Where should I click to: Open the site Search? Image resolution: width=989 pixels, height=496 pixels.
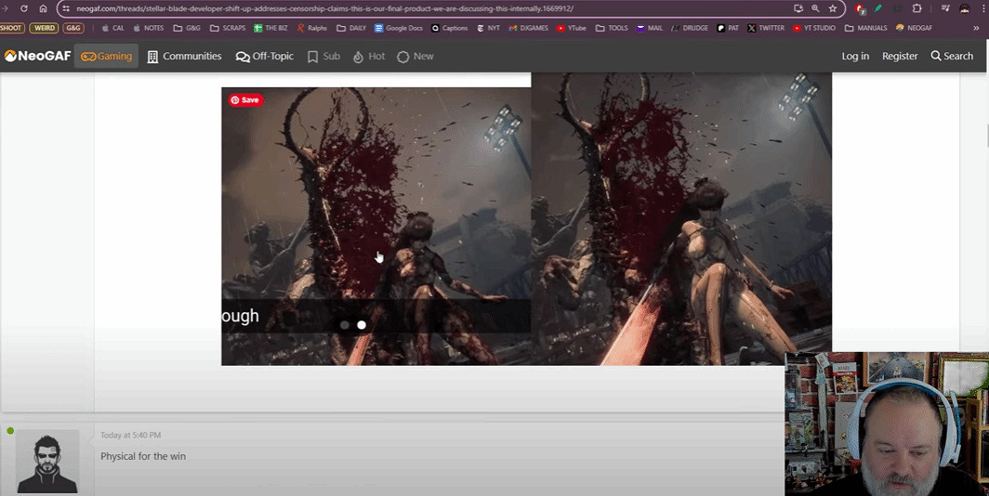coord(952,57)
